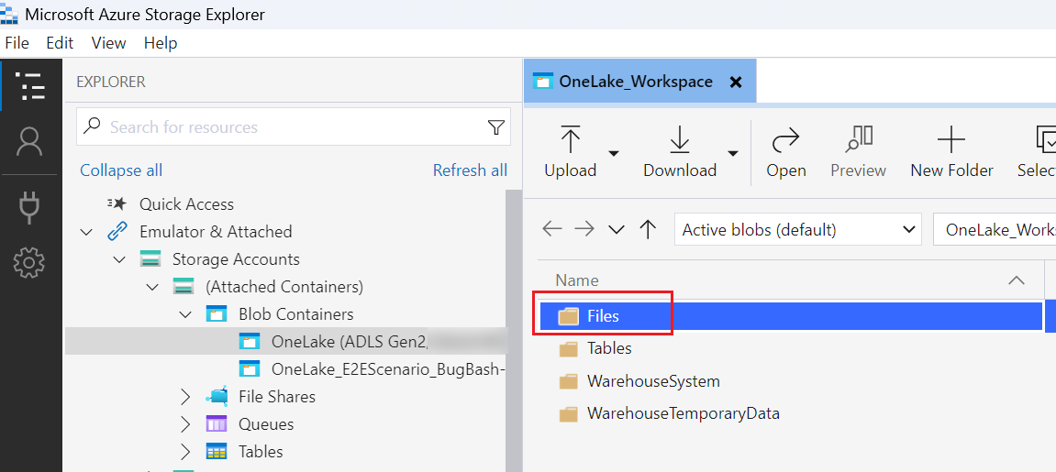Click the File Shares icon in tree
1056x472 pixels.
(x=217, y=396)
